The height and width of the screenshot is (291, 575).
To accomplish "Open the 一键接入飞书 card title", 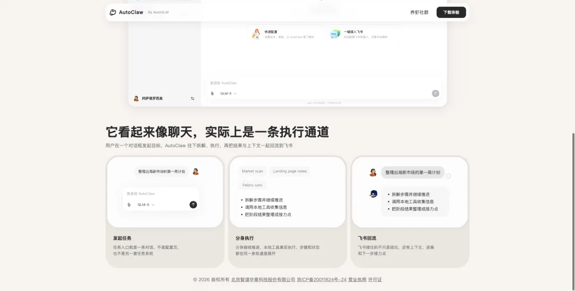I will coord(353,32).
